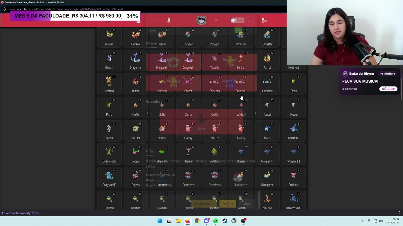The height and width of the screenshot is (226, 403).
Task: Choose the Dratini card
Action: pyautogui.click(x=109, y=61)
